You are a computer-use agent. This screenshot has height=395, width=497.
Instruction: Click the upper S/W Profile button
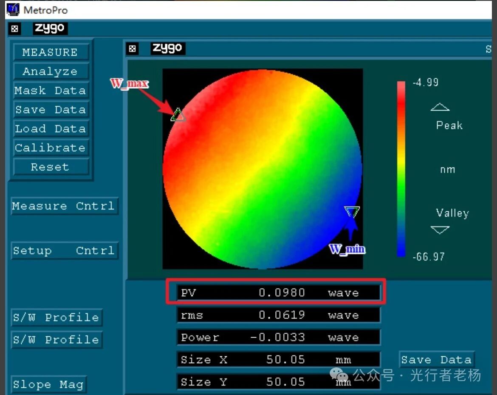[x=56, y=318]
